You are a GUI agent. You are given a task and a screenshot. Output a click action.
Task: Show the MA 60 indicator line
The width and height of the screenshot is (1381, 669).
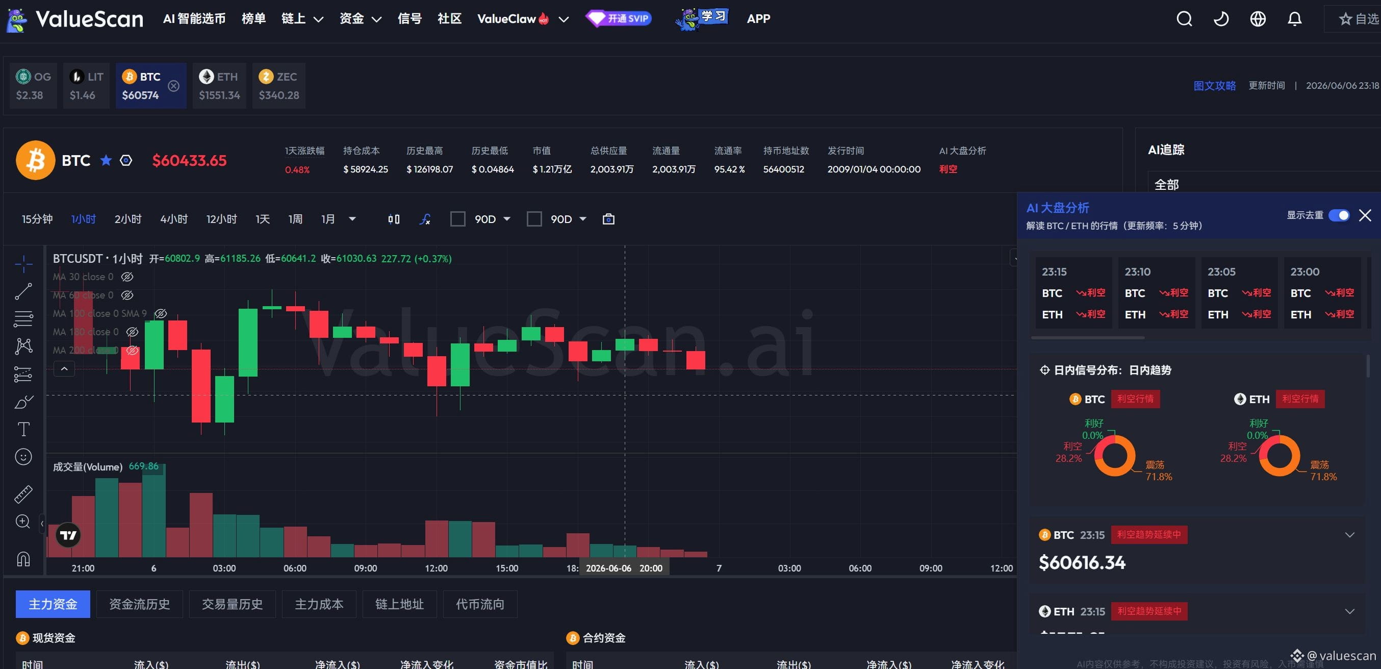pos(127,295)
